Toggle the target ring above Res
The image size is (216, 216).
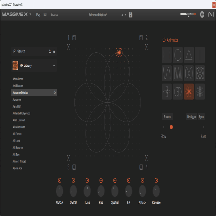[101, 180]
